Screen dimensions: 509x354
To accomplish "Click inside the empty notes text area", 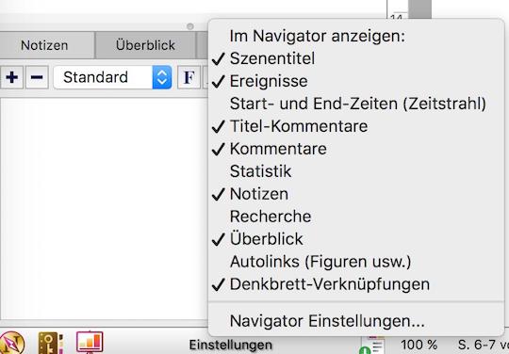I will pyautogui.click(x=104, y=209).
